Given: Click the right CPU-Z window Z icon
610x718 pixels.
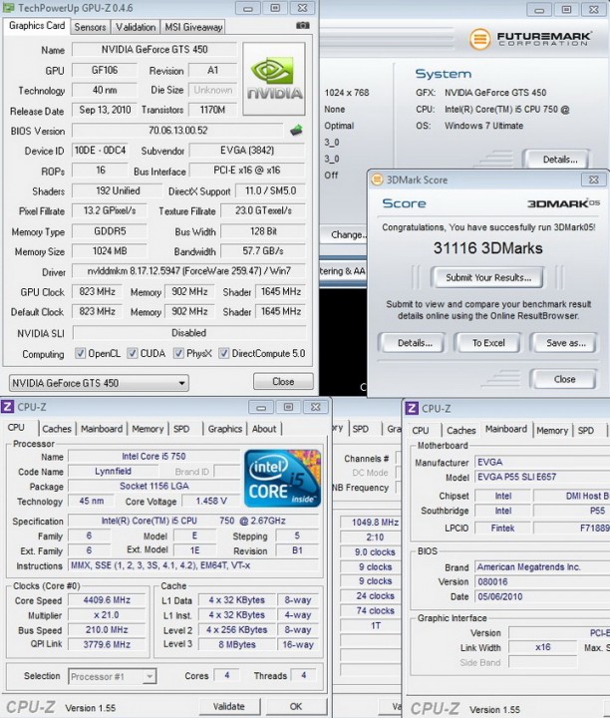Looking at the screenshot, I should point(412,408).
